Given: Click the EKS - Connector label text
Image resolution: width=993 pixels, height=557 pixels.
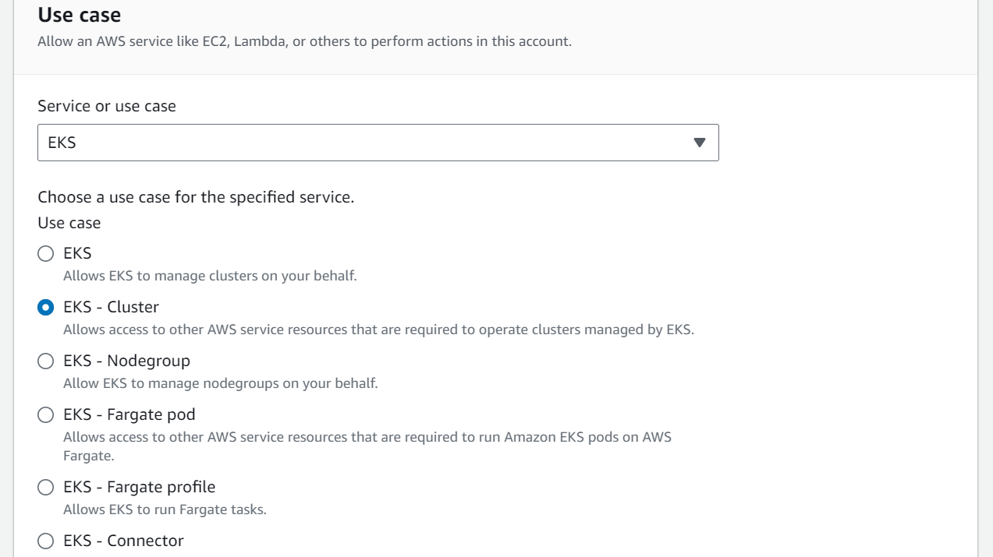Looking at the screenshot, I should (x=123, y=541).
